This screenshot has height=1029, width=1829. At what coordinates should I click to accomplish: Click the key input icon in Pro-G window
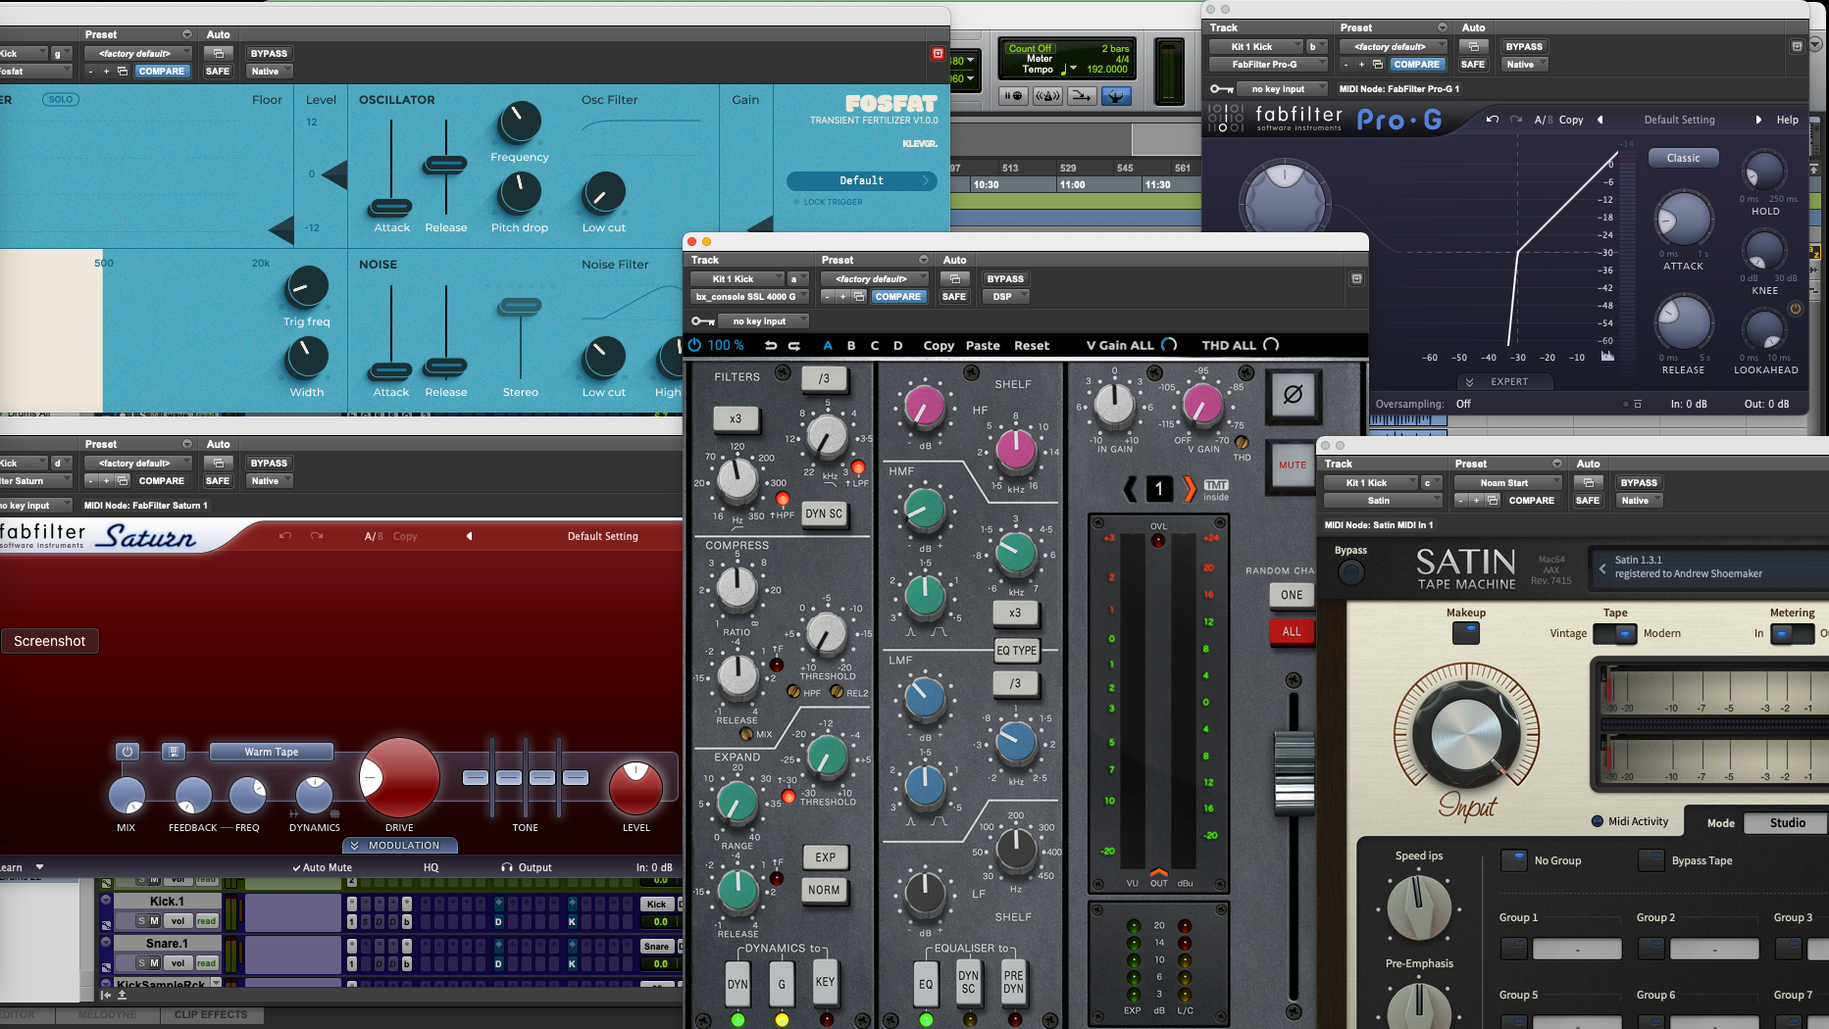pyautogui.click(x=1221, y=89)
